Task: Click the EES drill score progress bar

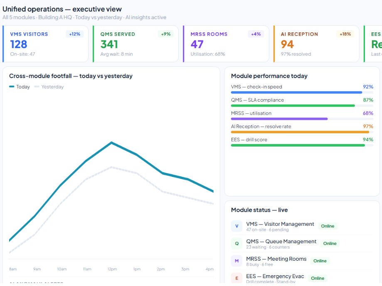Action: click(x=302, y=145)
